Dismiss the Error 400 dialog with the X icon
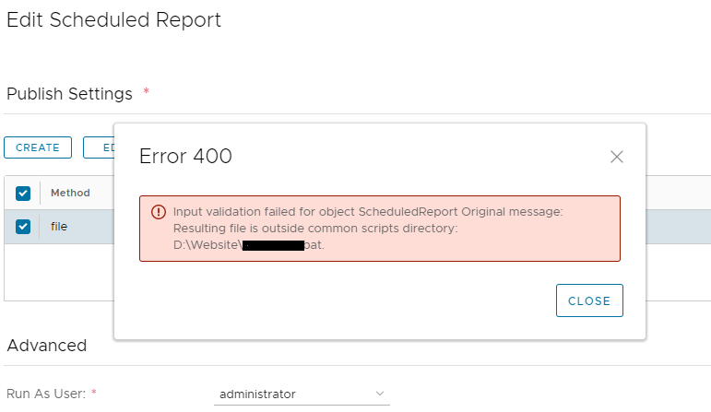 [x=617, y=157]
